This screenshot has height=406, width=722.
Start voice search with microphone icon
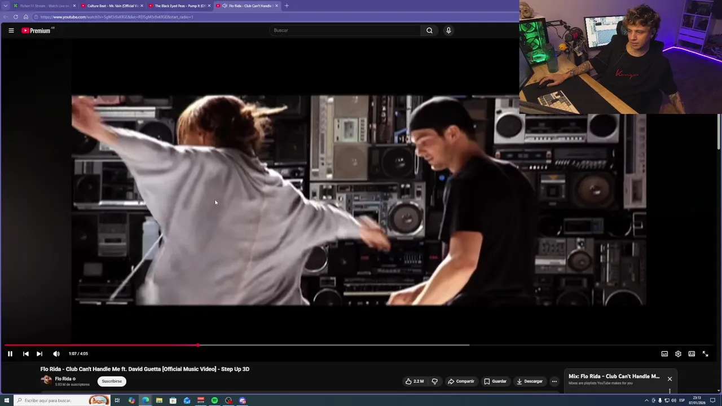point(448,30)
